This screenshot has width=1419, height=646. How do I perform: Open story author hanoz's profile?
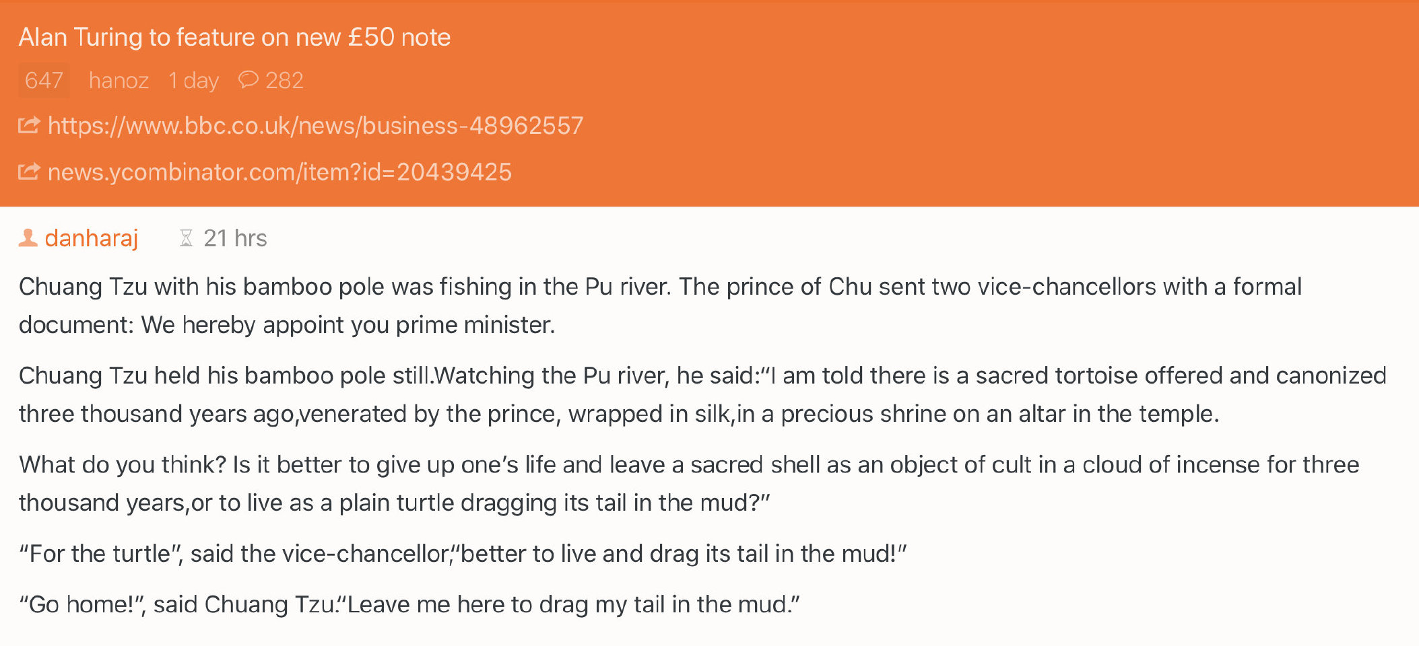click(x=119, y=81)
